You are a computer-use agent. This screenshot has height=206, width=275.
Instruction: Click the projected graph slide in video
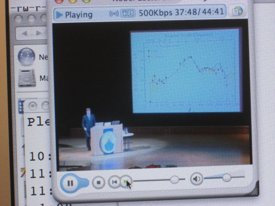[x=186, y=71]
